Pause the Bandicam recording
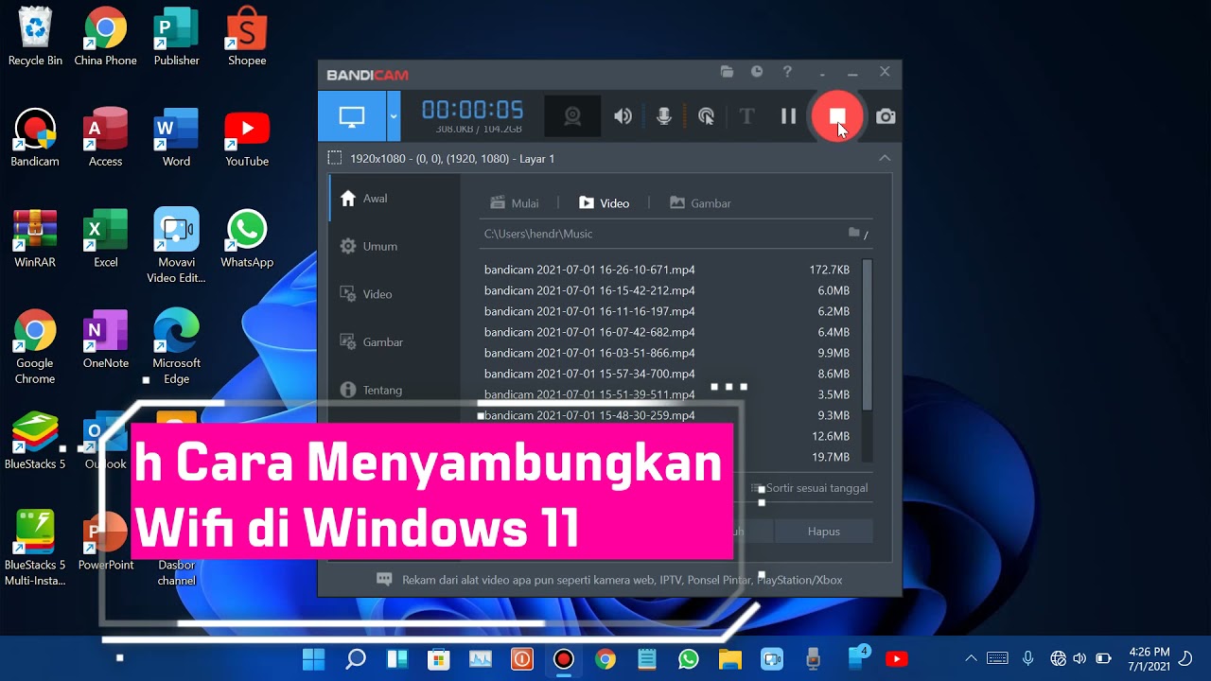 (x=788, y=116)
